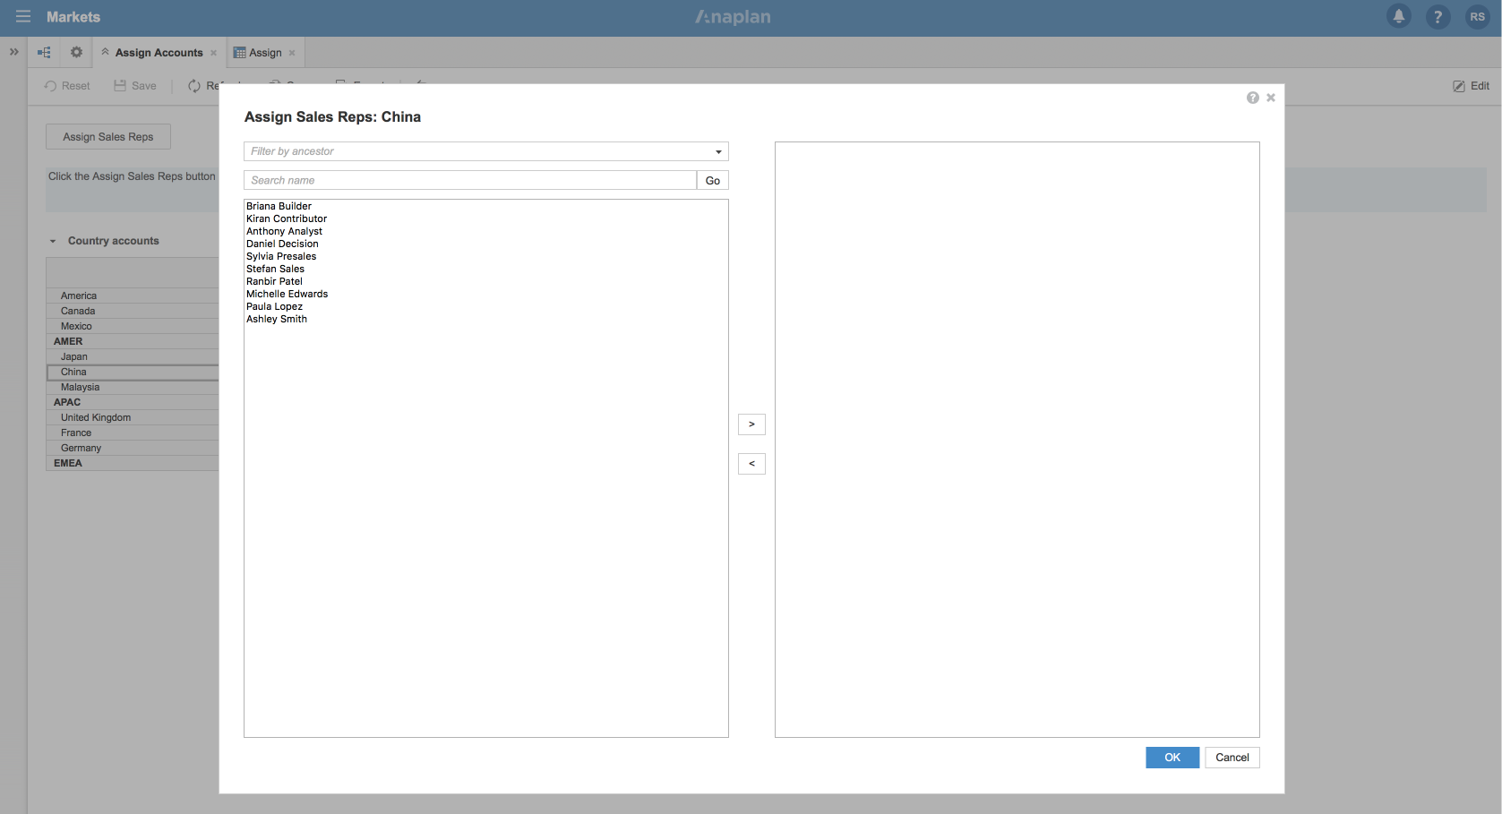Select the Malaysia row
Screen dimensions: 1502x814
tap(133, 387)
